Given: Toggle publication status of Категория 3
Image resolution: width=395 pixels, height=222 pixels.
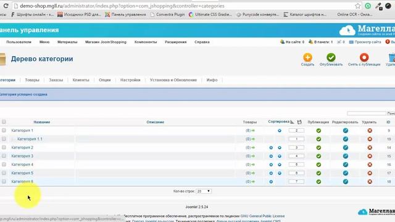Looking at the screenshot, I should click(318, 156).
